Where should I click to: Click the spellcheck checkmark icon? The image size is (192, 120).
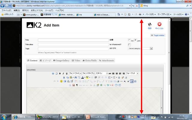coord(108,85)
